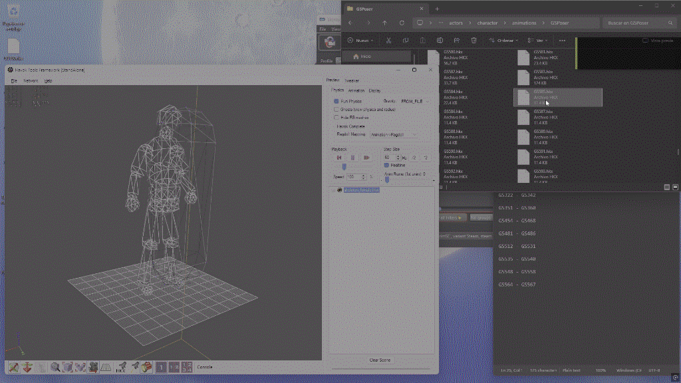The image size is (681, 383).
Task: Open the Ver dropdown in Explorer
Action: [537, 41]
